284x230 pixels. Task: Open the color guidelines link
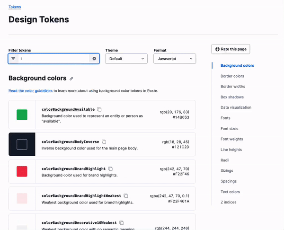click(30, 91)
